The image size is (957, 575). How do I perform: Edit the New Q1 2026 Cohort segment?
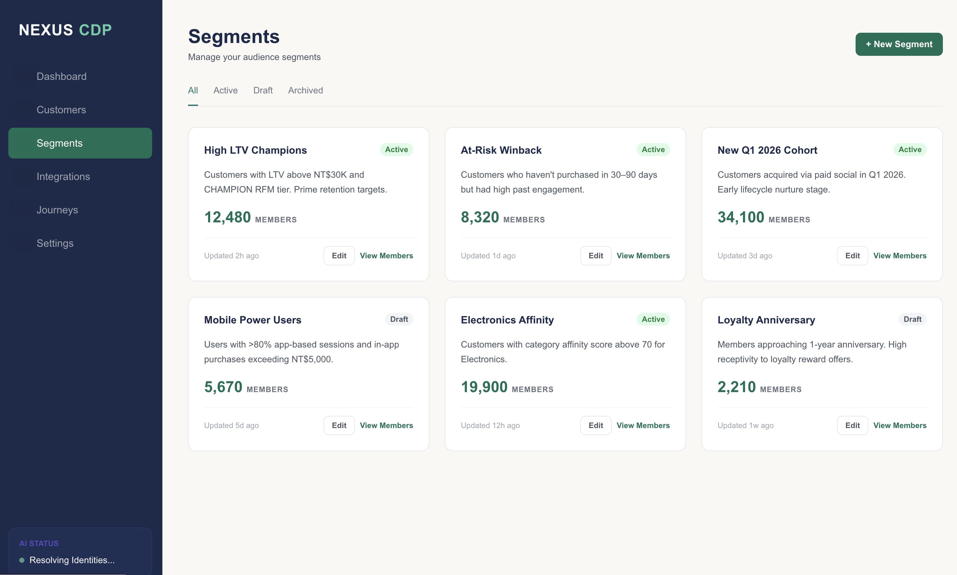(x=852, y=256)
